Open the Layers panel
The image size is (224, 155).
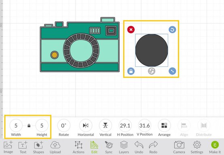point(124,147)
